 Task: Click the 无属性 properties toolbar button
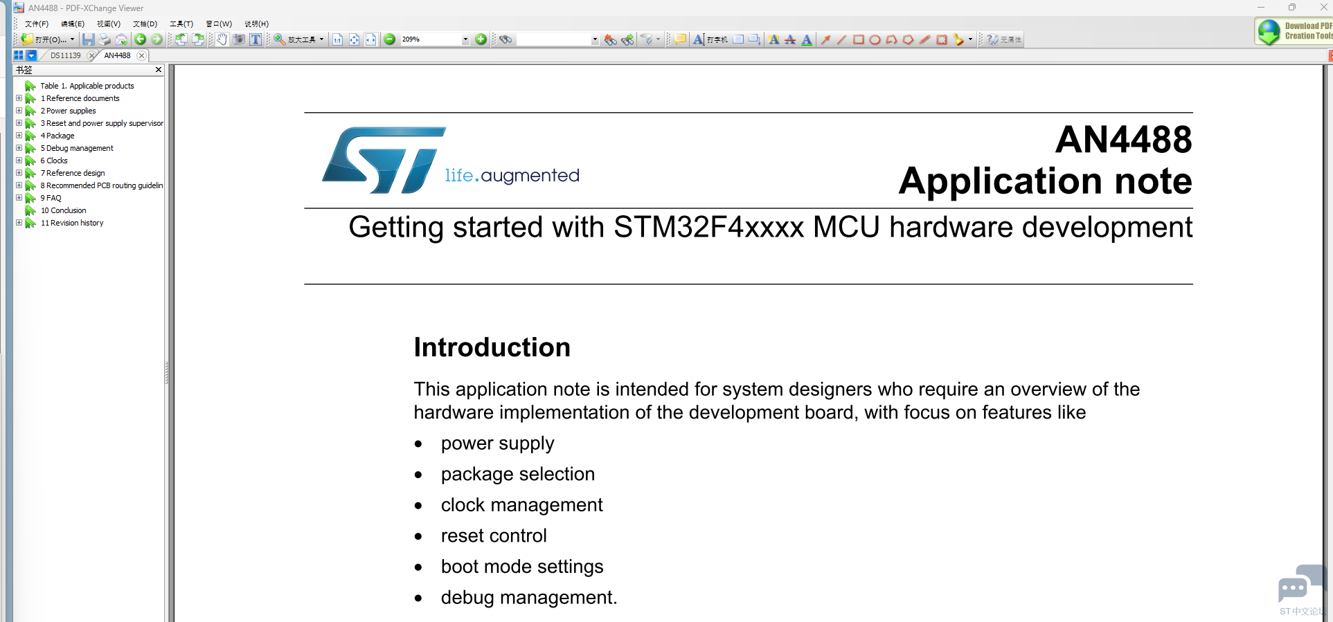(x=1004, y=39)
